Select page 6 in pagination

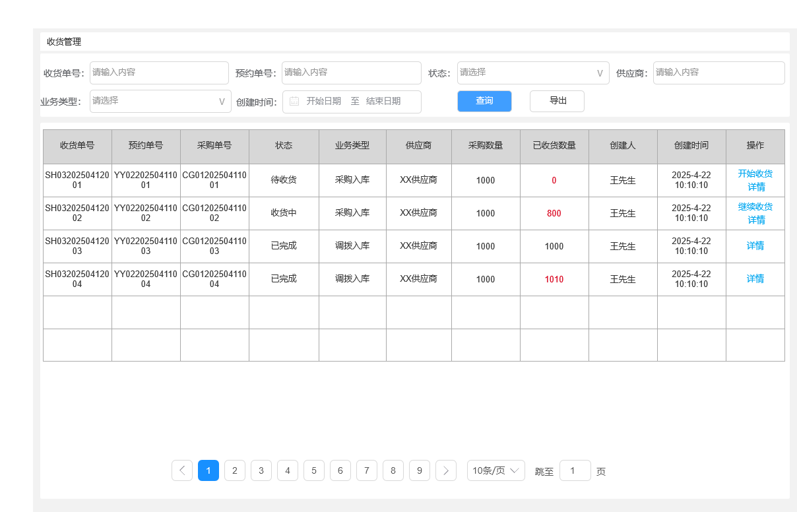click(x=340, y=470)
